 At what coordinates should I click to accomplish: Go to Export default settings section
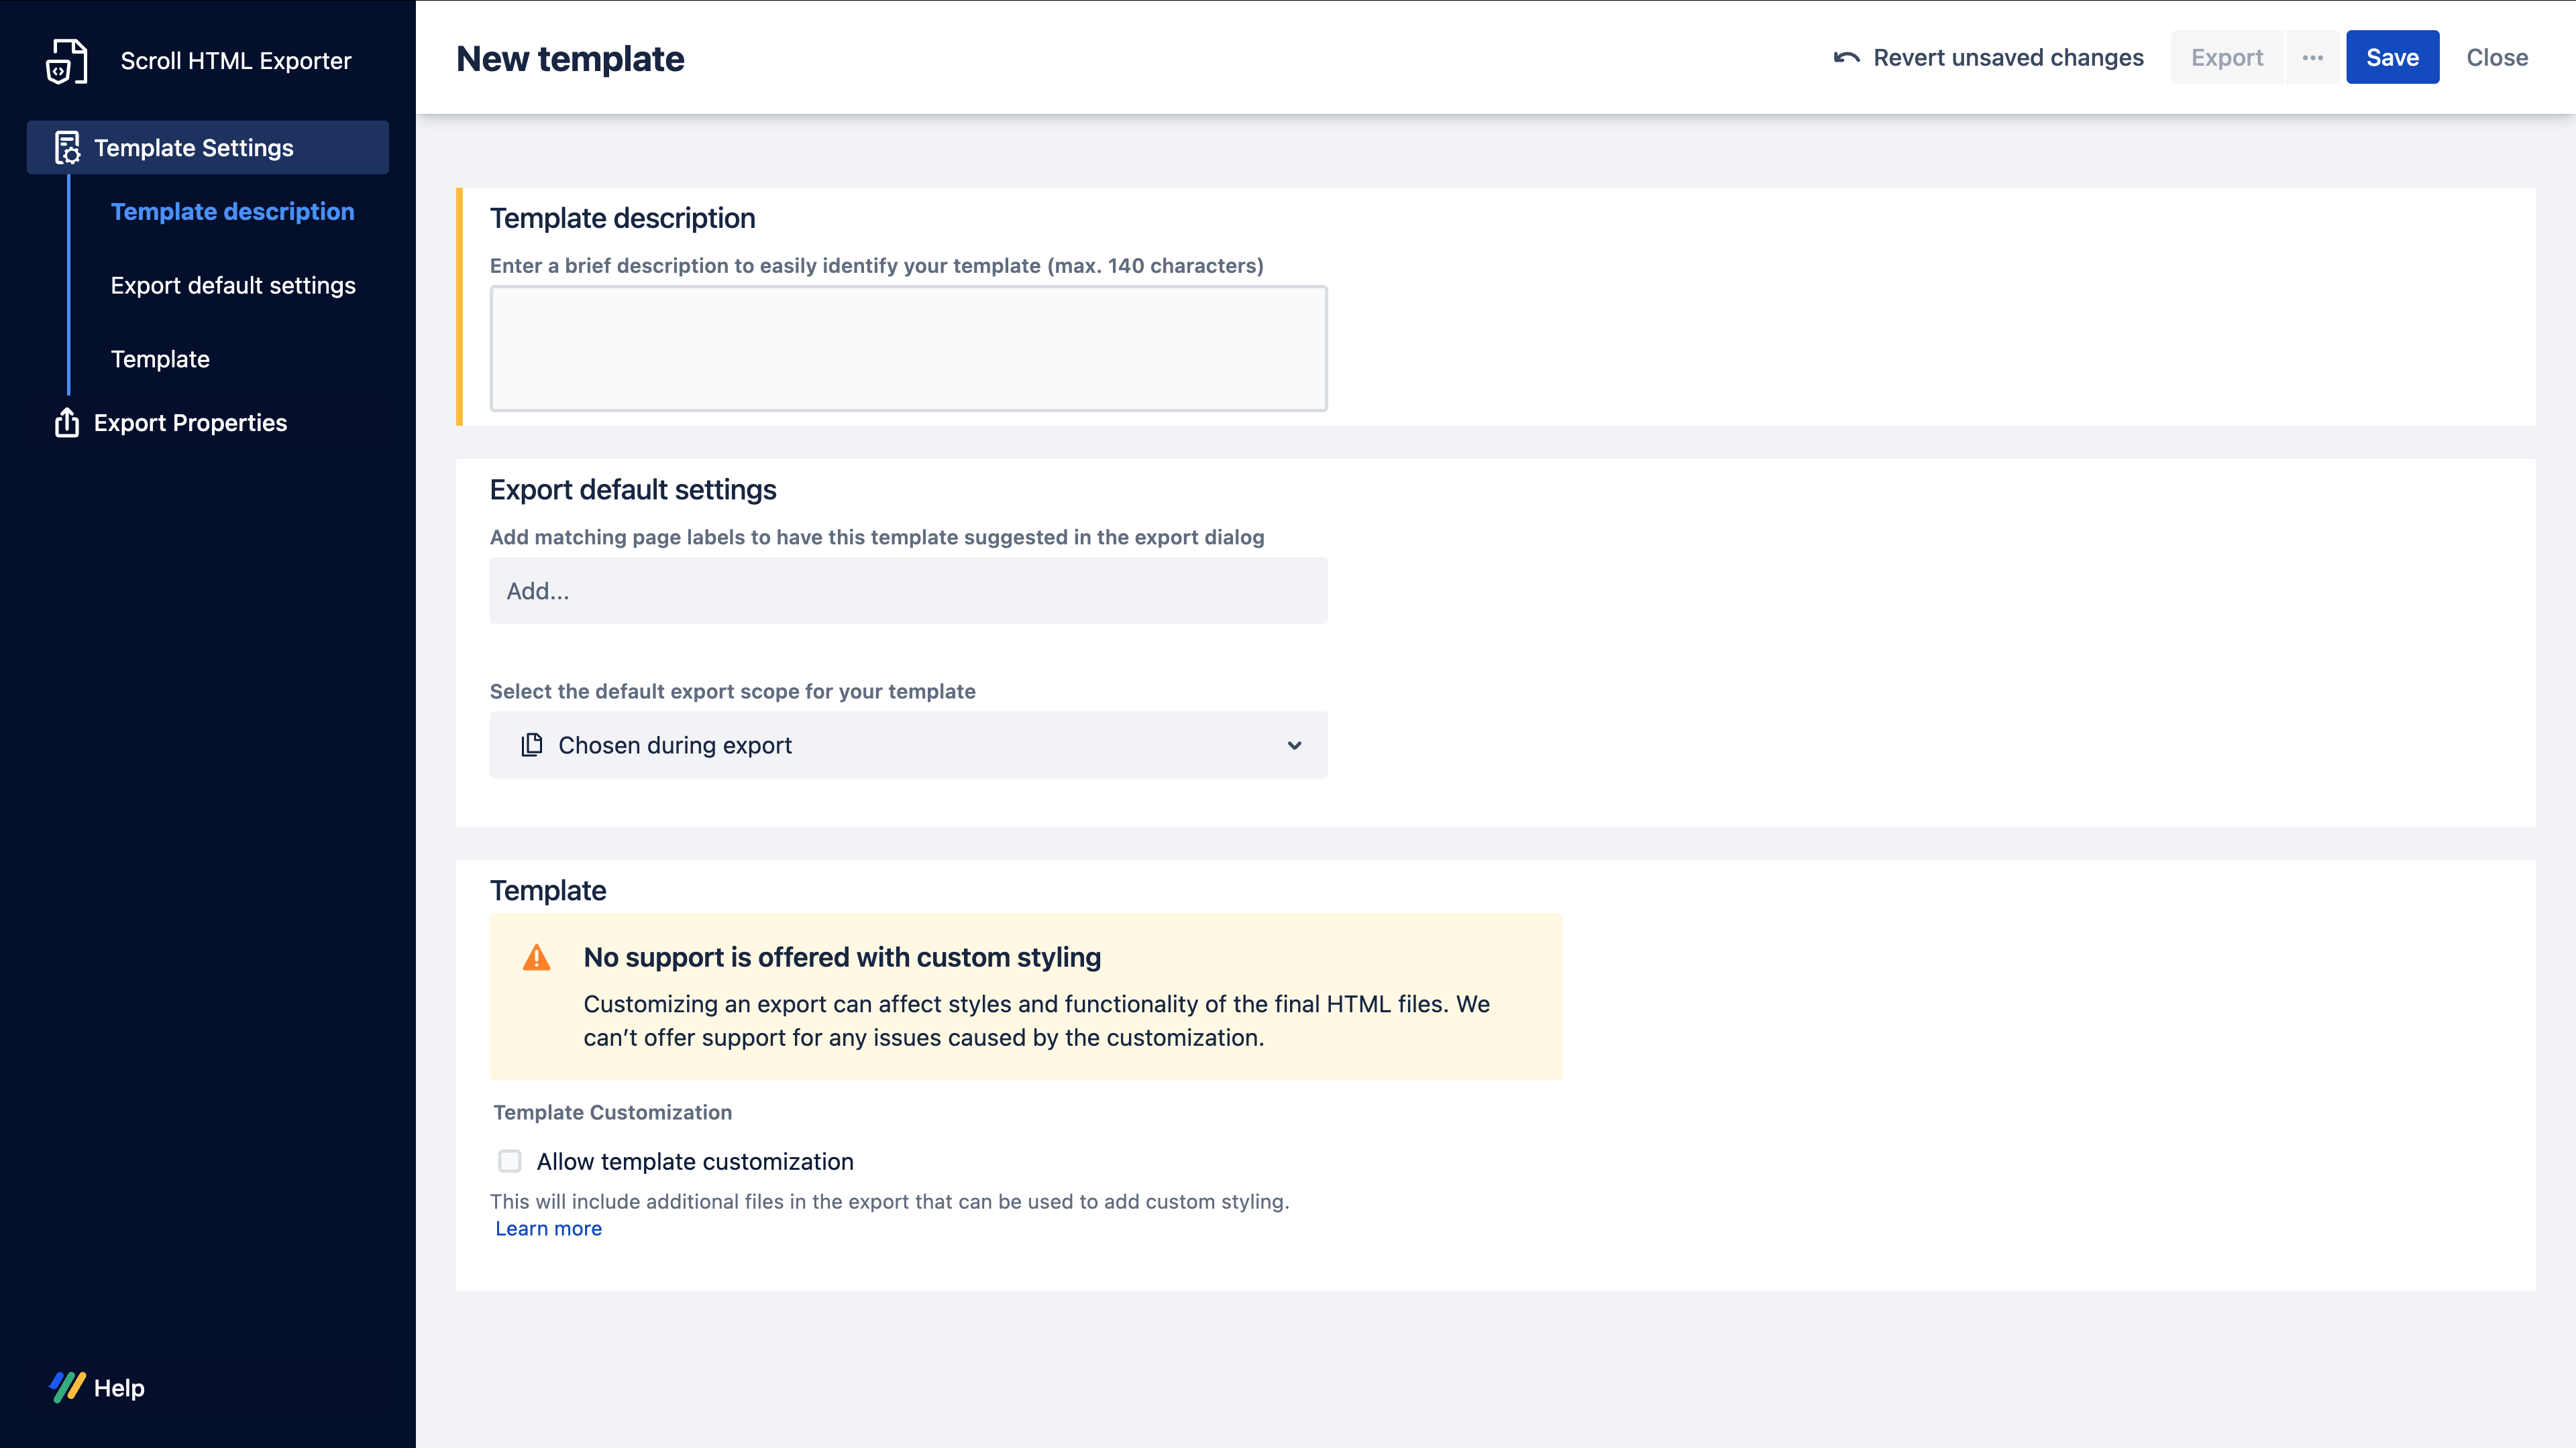point(233,286)
